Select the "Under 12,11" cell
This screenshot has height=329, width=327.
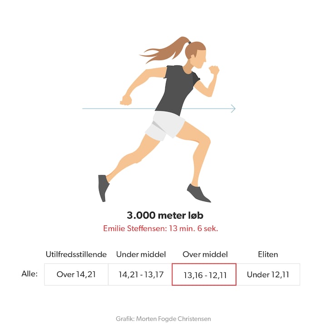pos(268,274)
